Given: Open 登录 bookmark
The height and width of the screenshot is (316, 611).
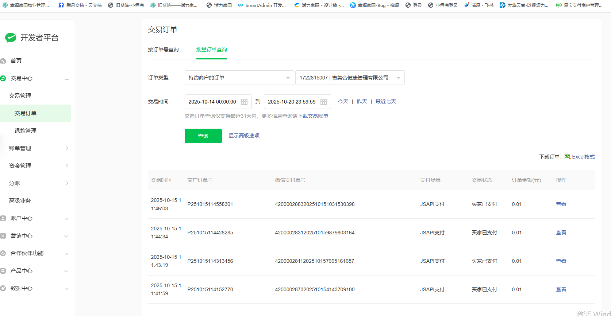Looking at the screenshot, I should click(x=414, y=5).
